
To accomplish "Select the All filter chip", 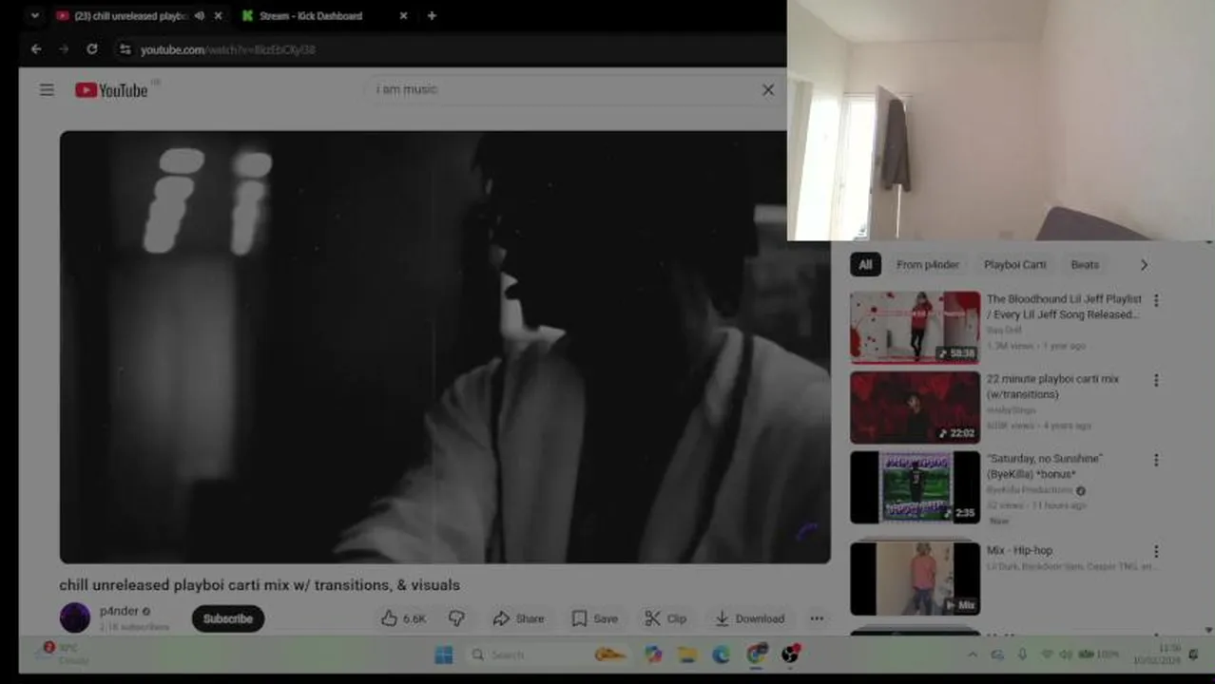I will coord(865,265).
